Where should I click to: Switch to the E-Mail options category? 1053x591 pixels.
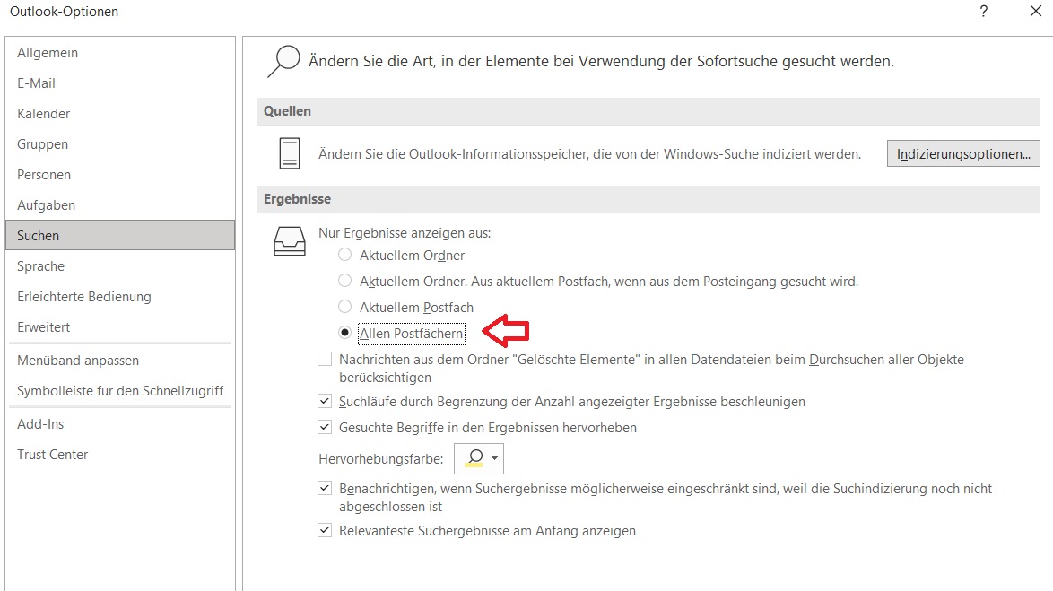click(120, 83)
